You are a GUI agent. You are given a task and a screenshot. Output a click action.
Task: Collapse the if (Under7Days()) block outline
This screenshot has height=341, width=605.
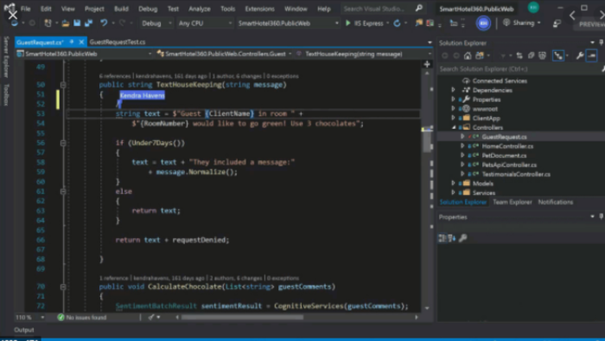tap(63, 143)
